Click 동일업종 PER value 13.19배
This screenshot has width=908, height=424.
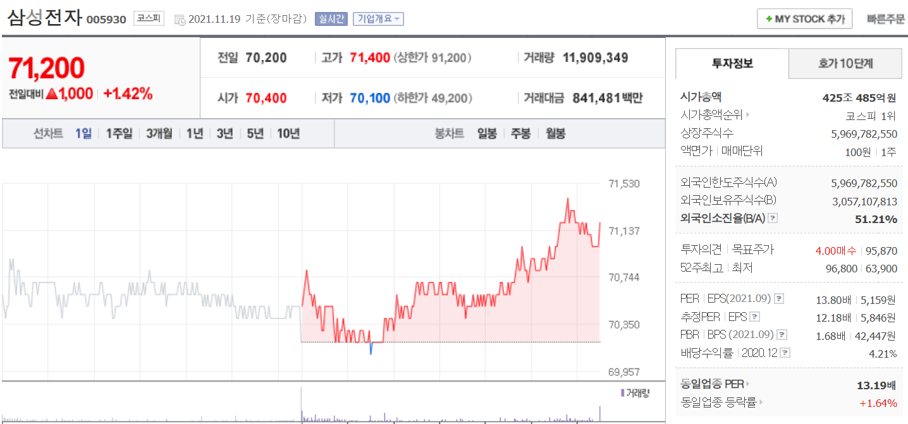pyautogui.click(x=876, y=384)
